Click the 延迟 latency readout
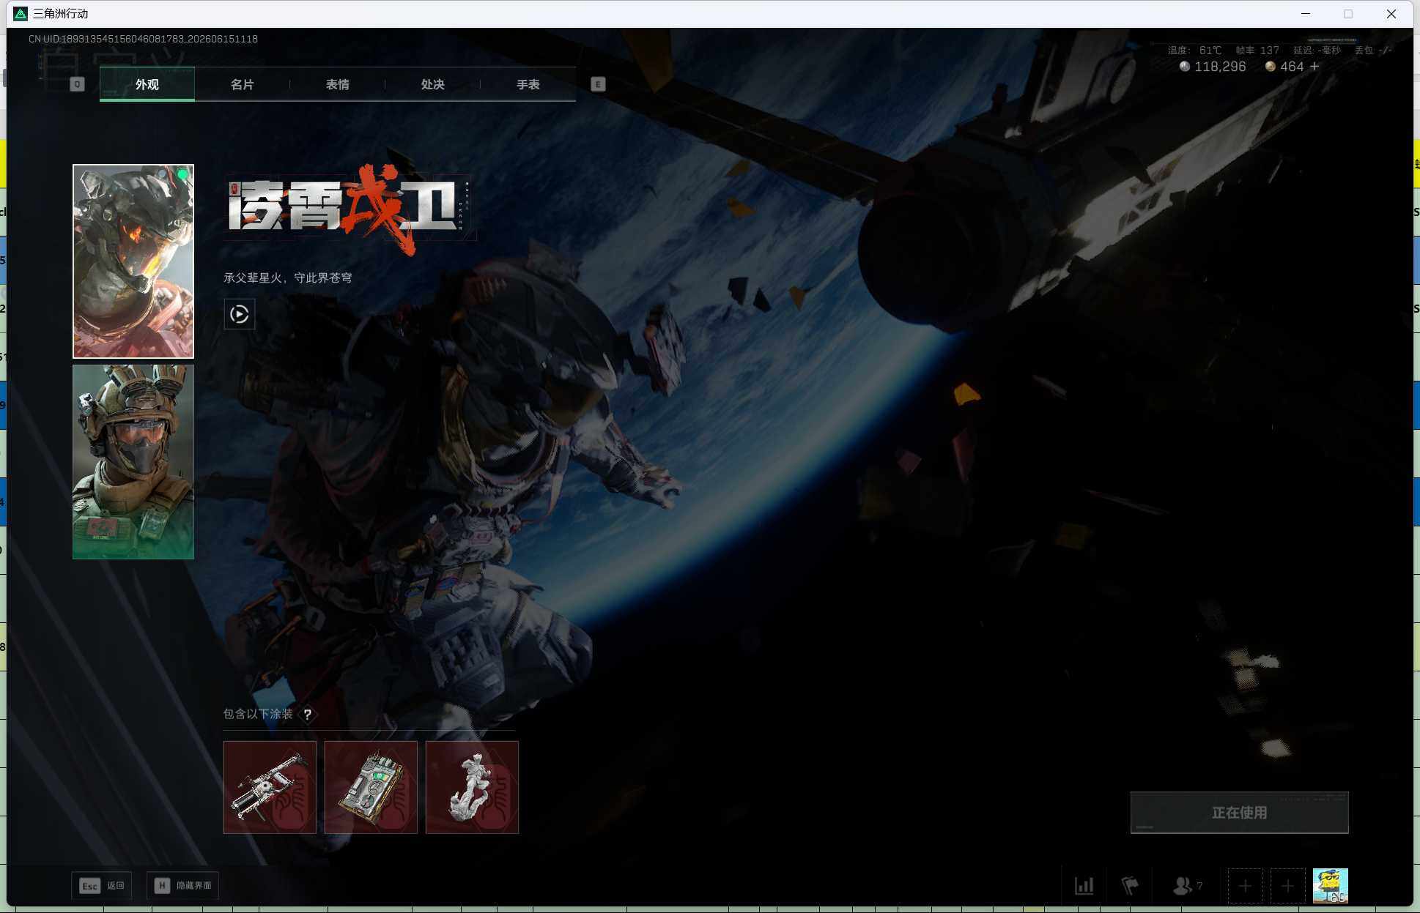This screenshot has width=1420, height=913. pos(1317,51)
